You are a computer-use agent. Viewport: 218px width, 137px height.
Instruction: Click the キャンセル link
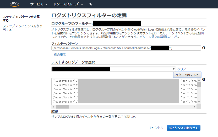156,128
